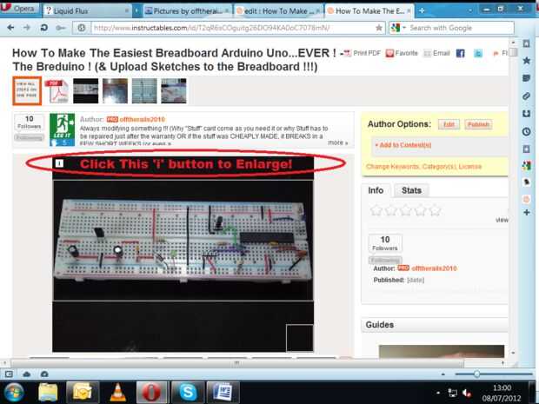The height and width of the screenshot is (404, 539).
Task: Click the Print PDF link
Action: tap(362, 53)
